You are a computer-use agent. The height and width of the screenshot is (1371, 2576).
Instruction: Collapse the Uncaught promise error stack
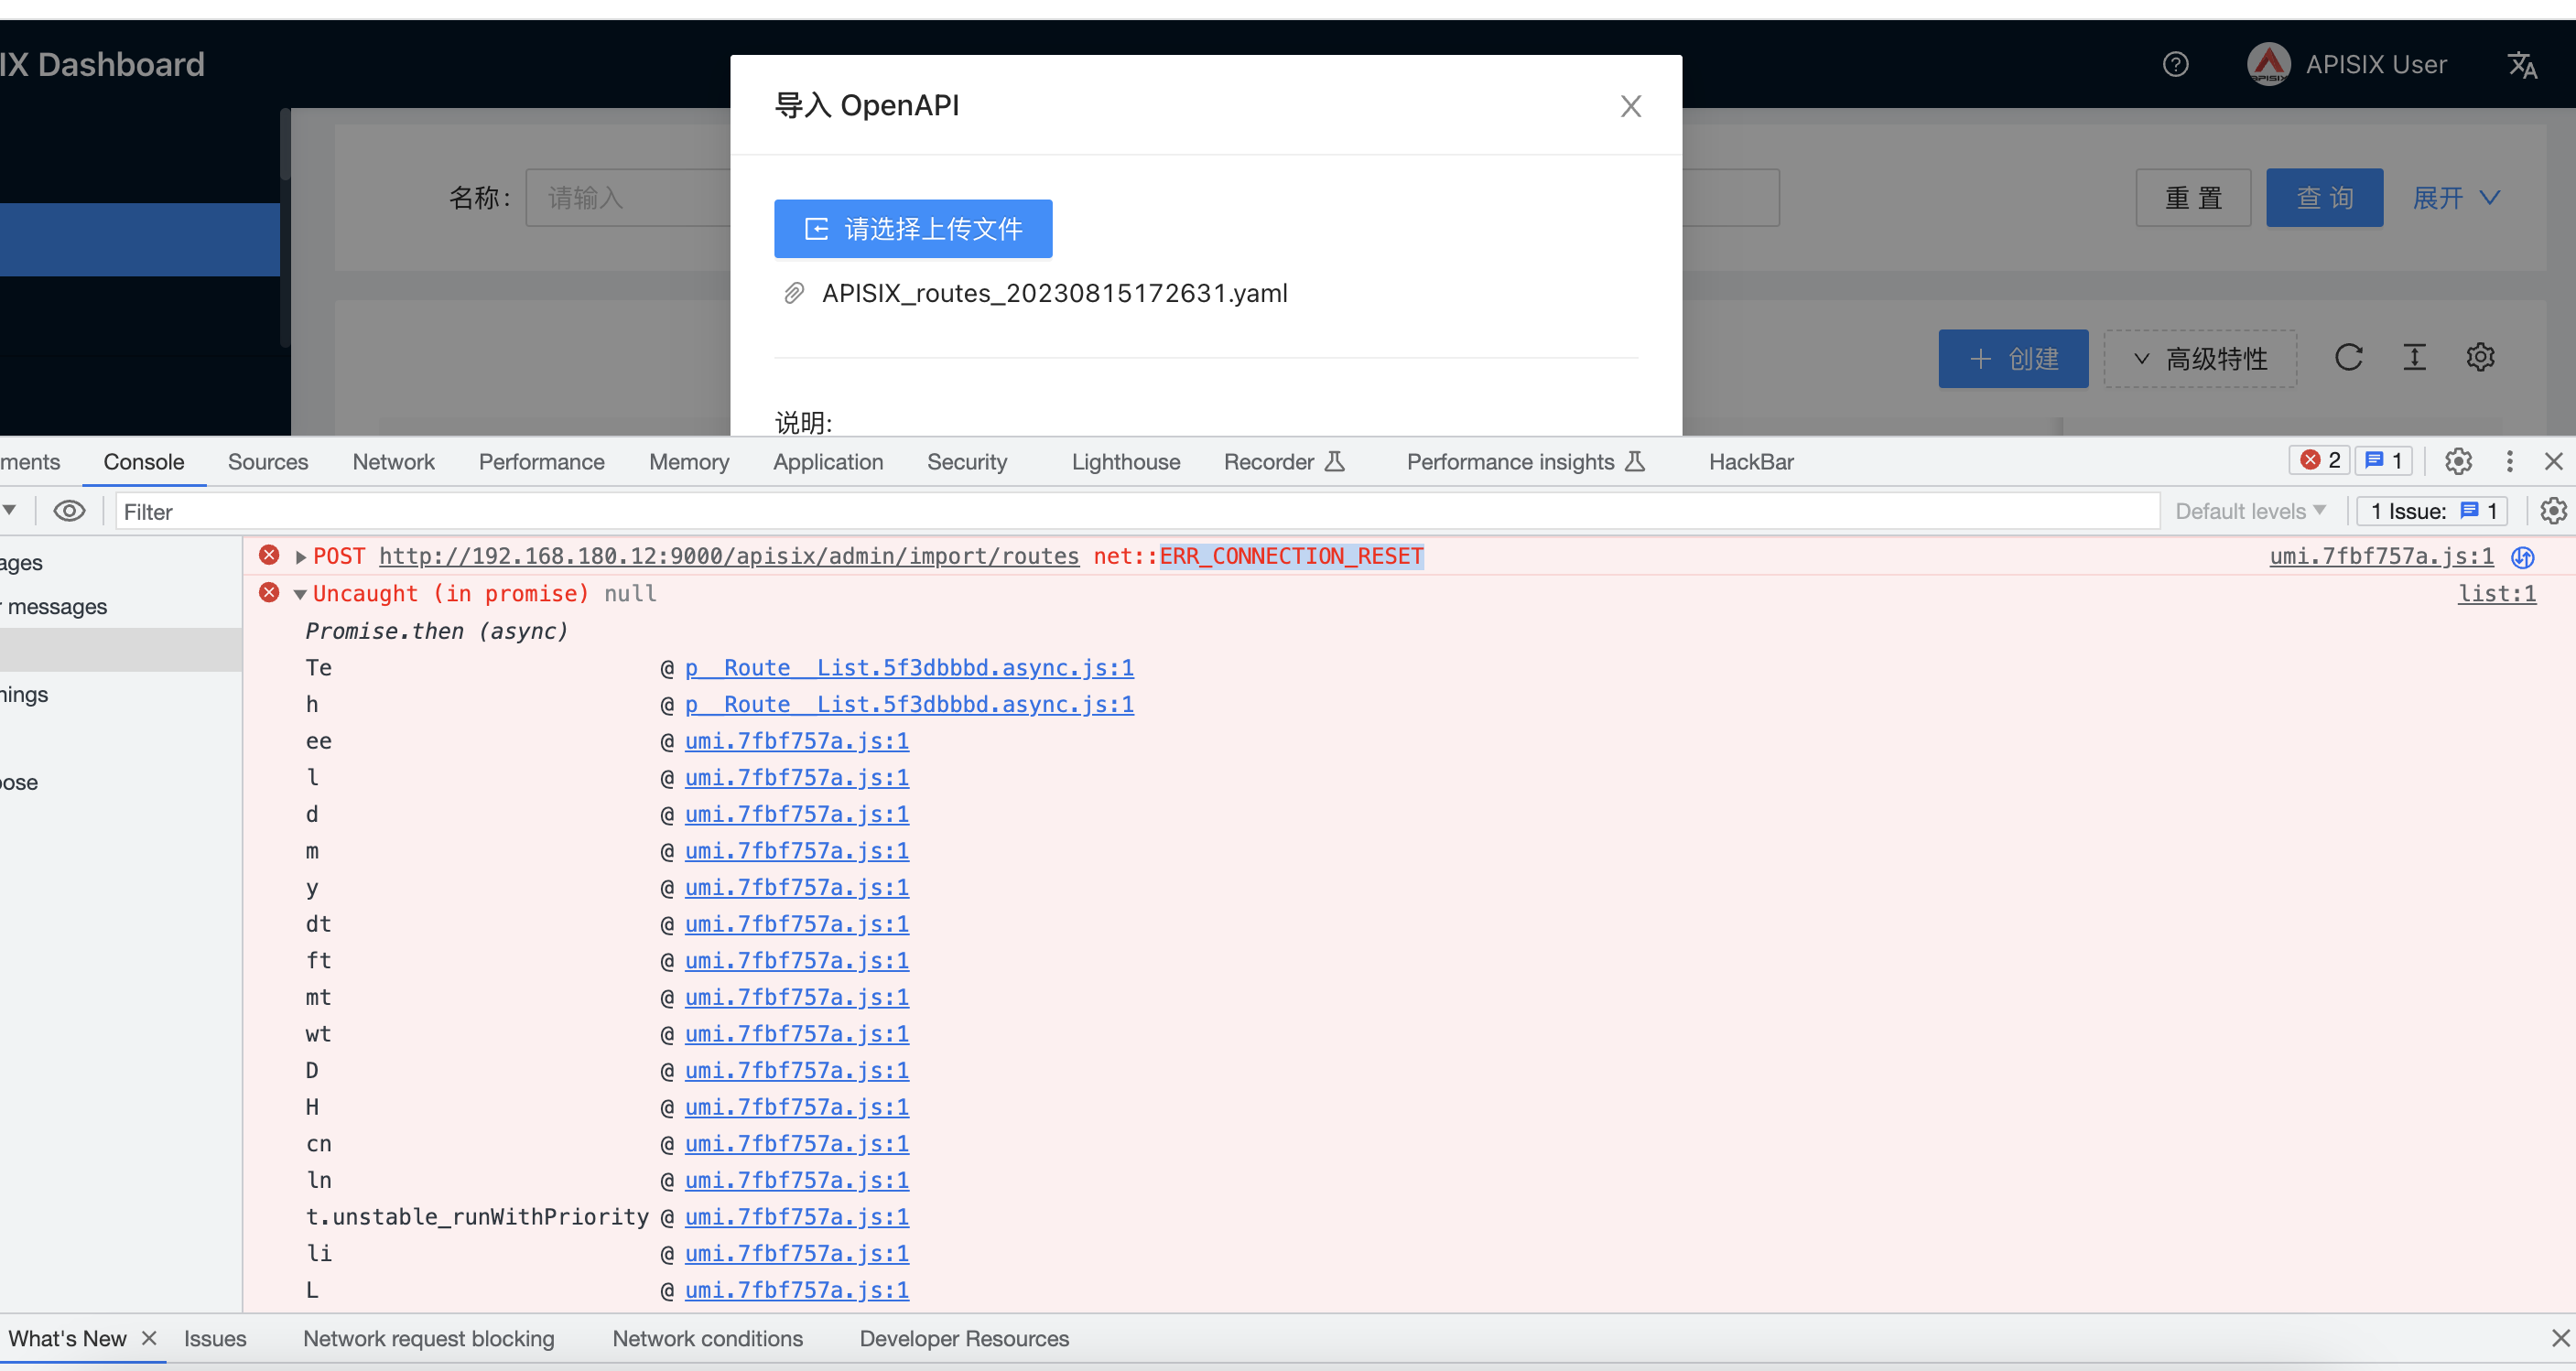coord(299,593)
